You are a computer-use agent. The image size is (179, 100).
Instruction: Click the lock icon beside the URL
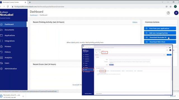point(13,7)
